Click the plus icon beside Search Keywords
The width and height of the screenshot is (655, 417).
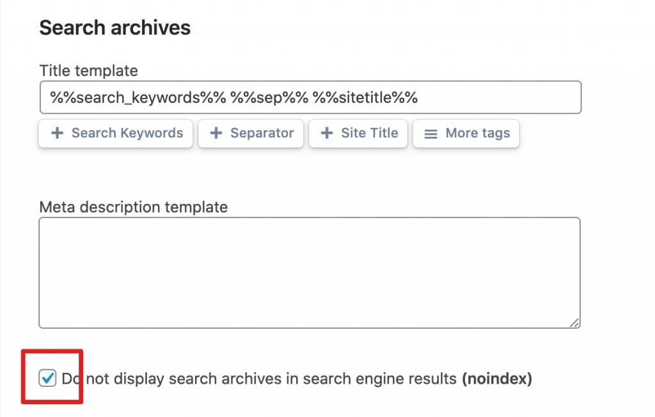point(57,133)
